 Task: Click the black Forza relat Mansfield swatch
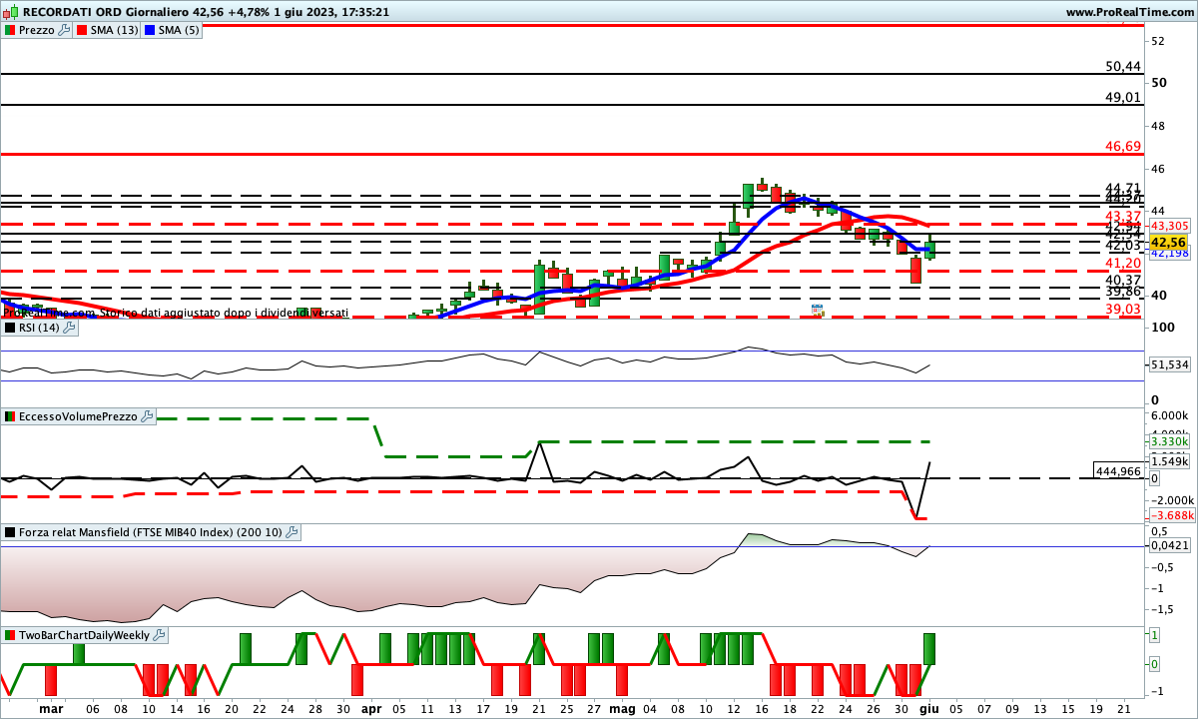(10, 532)
